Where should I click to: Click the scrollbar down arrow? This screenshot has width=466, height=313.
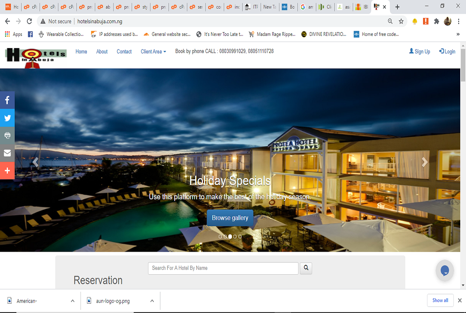463,285
